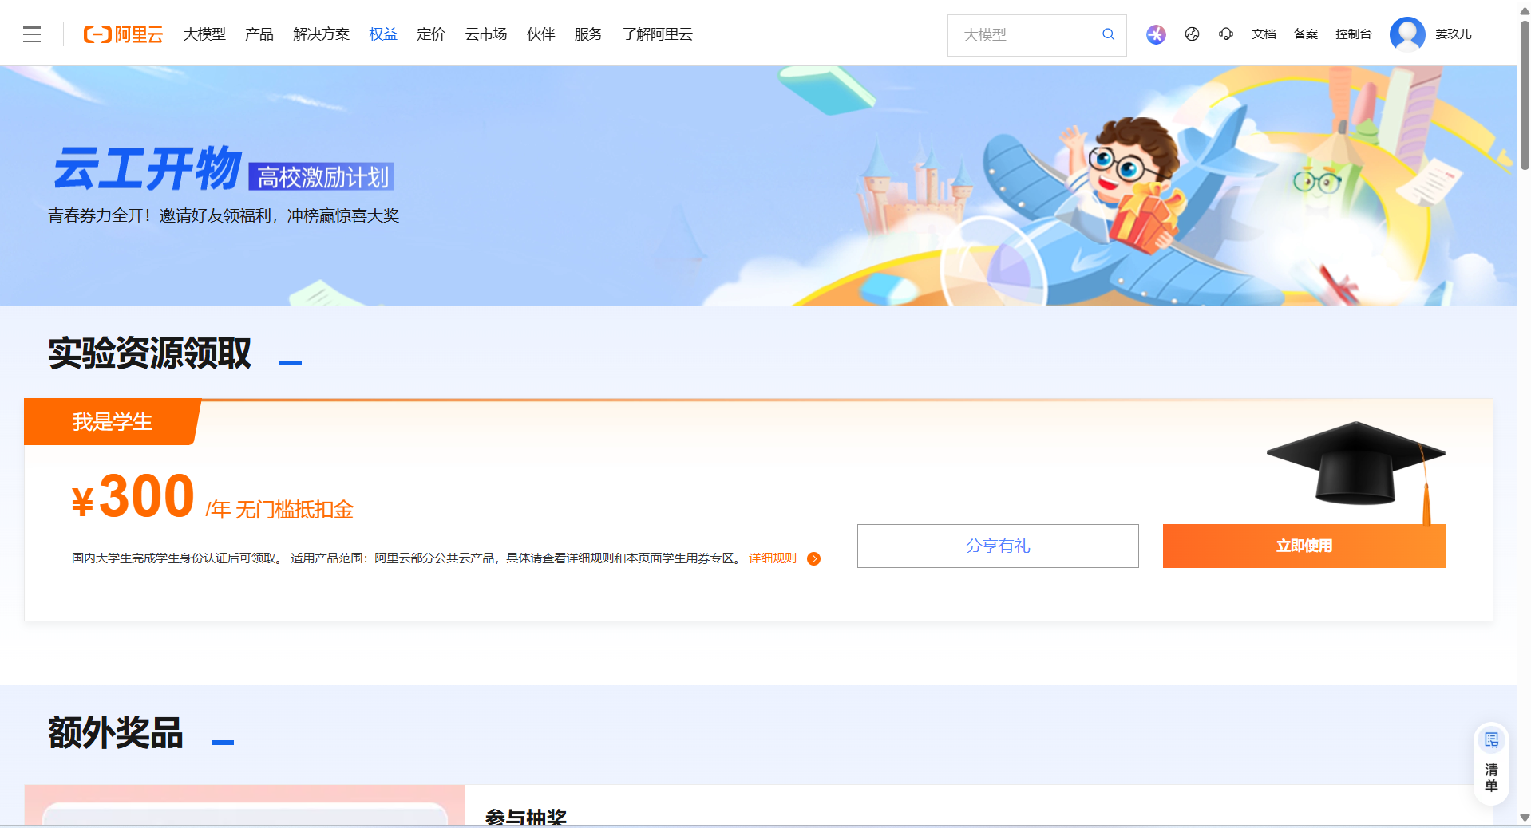1531x828 pixels.
Task: Open the AI assistant sparkle icon
Action: click(x=1156, y=34)
